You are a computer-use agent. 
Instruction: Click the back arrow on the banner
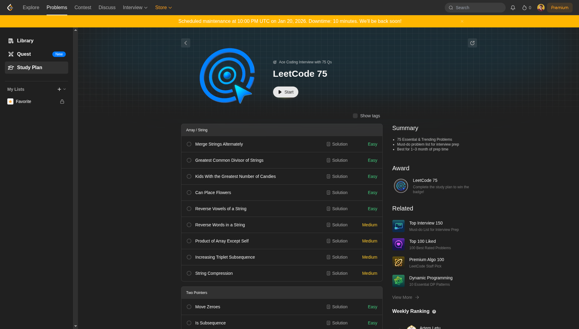point(186,43)
